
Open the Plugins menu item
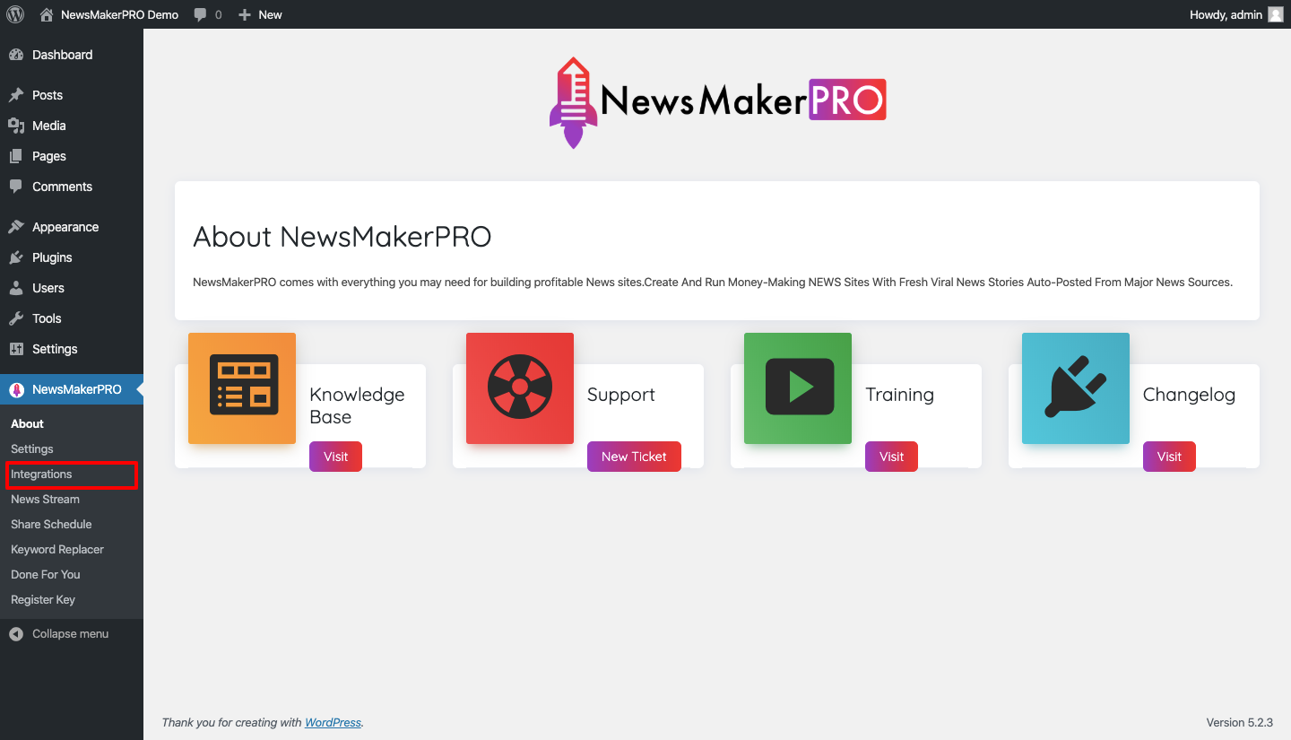tap(72, 257)
